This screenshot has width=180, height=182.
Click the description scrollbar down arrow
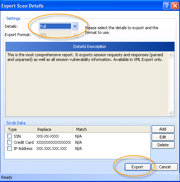click(171, 113)
